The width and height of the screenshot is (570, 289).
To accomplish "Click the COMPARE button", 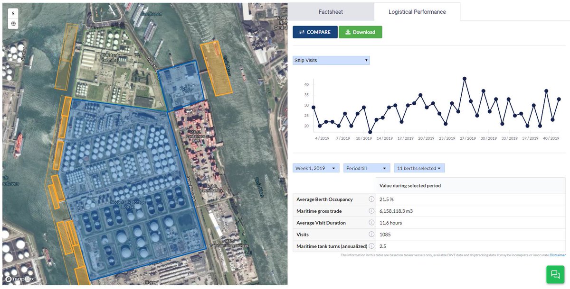I will [x=315, y=32].
